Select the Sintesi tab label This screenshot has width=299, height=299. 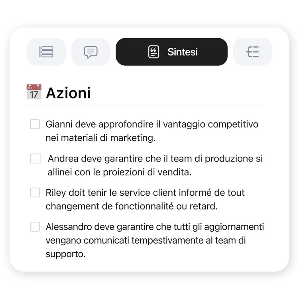click(183, 52)
